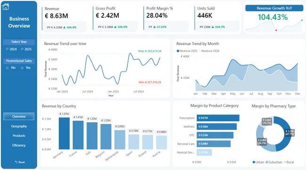
Task: Click the 104.43% growth figure
Action: tap(273, 17)
